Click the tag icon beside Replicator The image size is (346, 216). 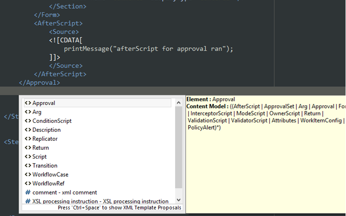tap(28, 139)
